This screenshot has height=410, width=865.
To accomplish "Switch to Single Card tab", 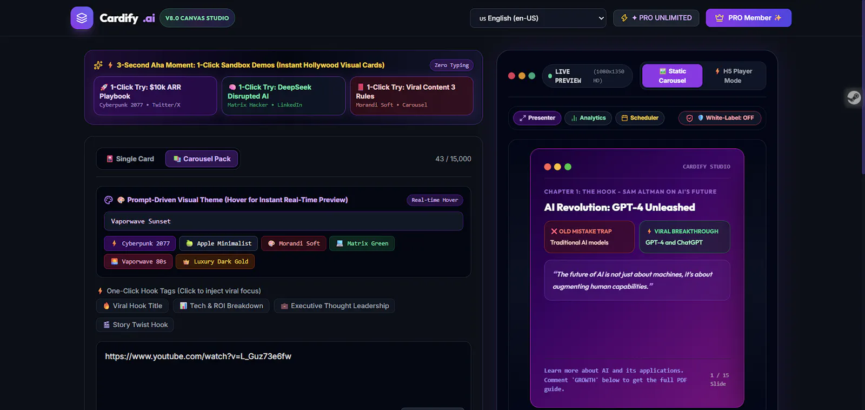I will coord(130,158).
